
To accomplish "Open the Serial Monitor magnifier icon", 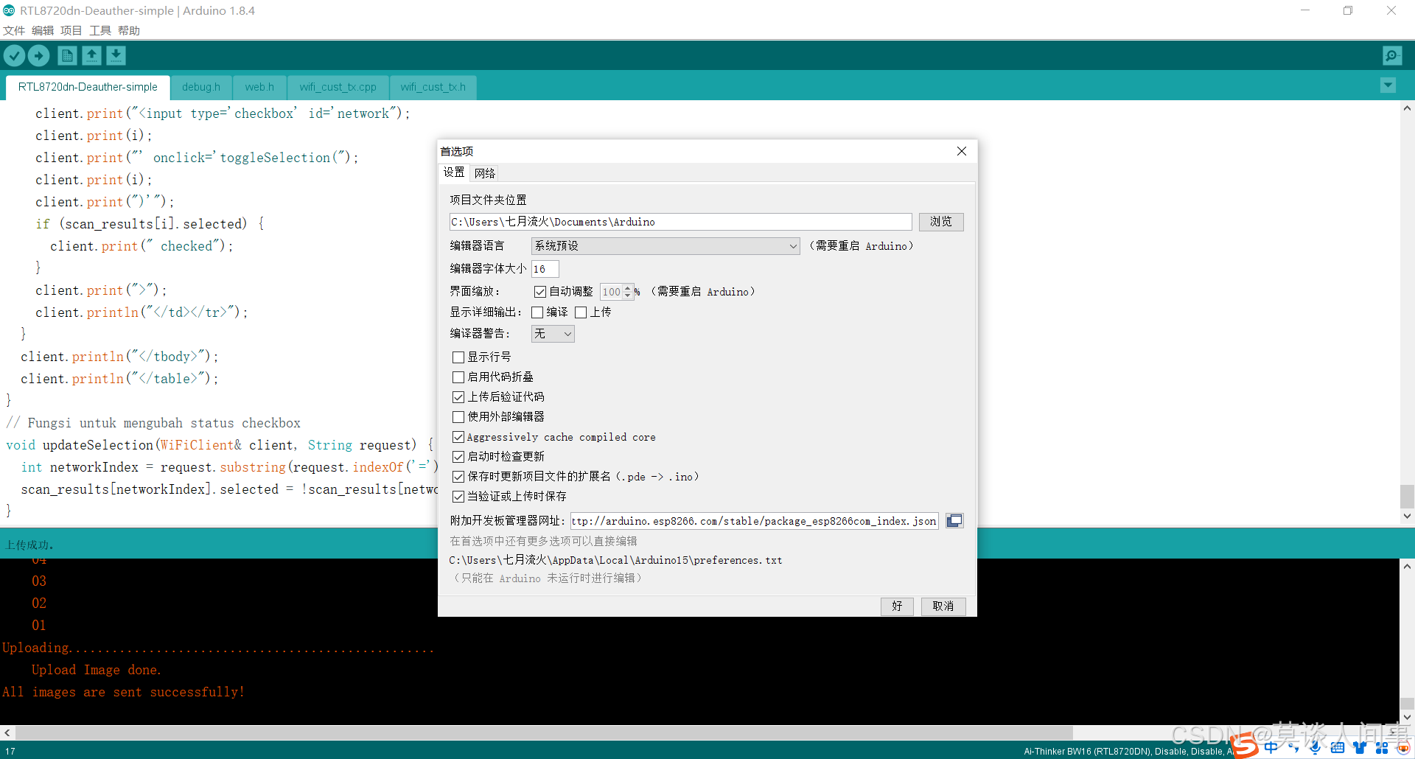I will (1392, 55).
